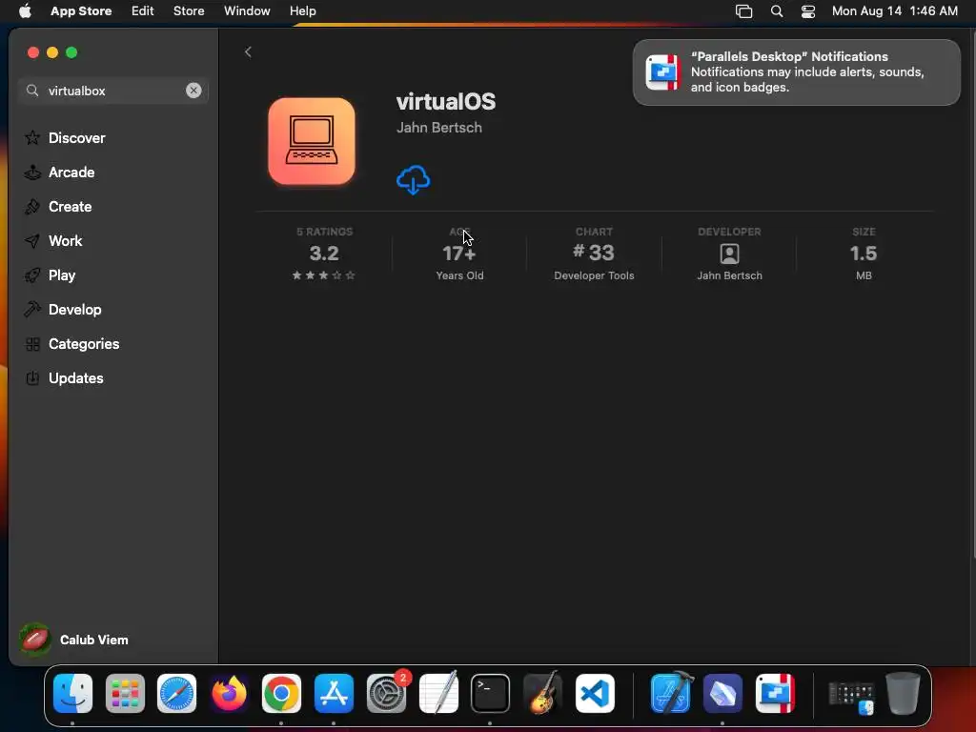Screen dimensions: 976x732
Task: Select Create category in sidebar
Action: point(58,207)
